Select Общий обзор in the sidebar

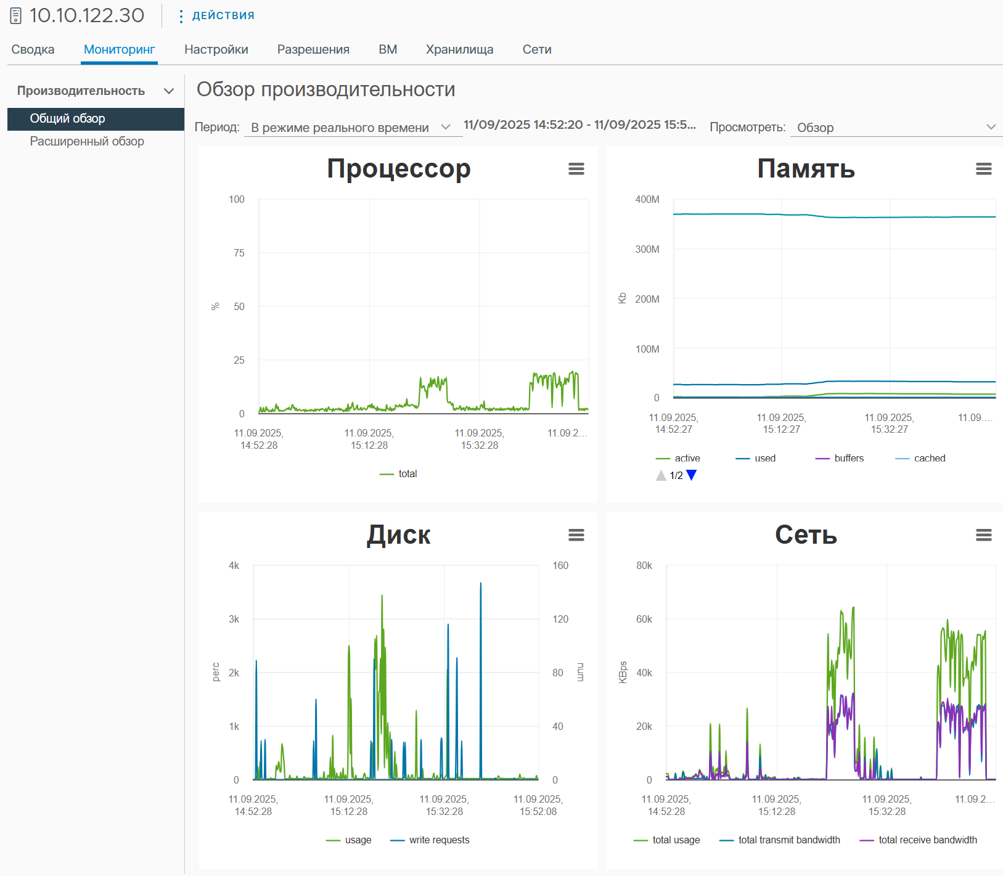coord(96,118)
